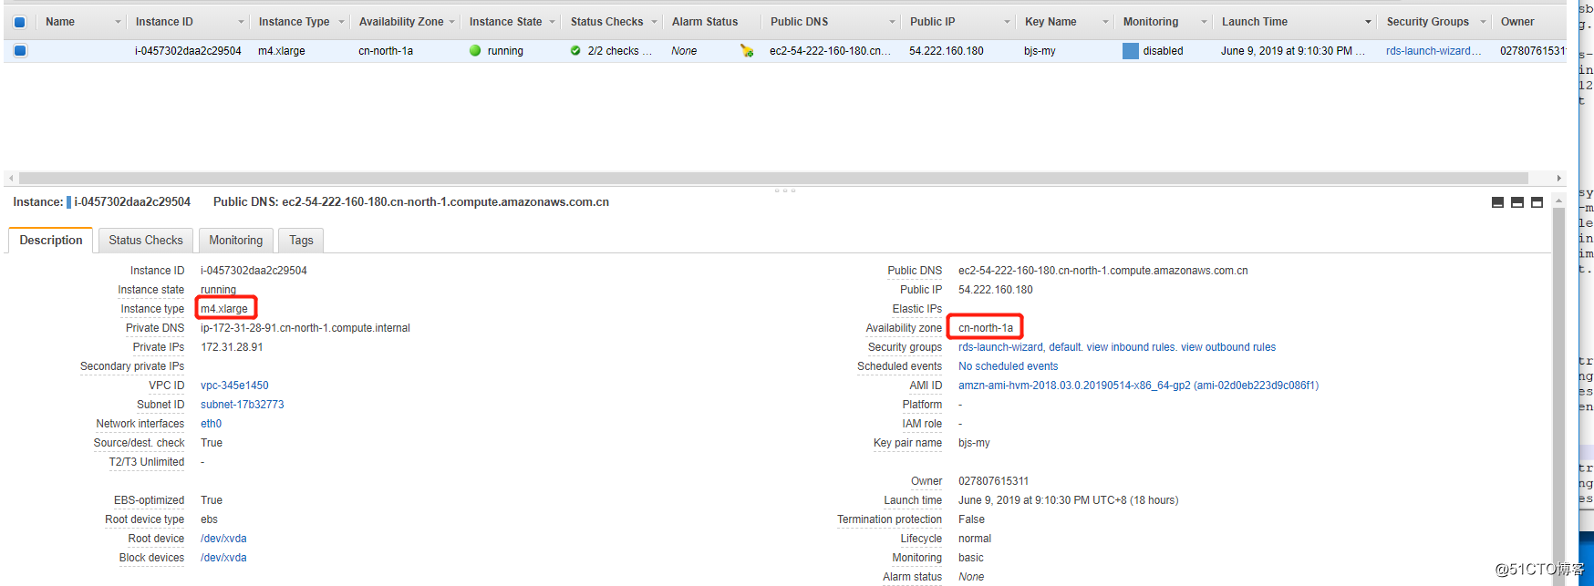Click the monitoring disabled blue icon
The height and width of the screenshot is (586, 1594).
point(1131,51)
